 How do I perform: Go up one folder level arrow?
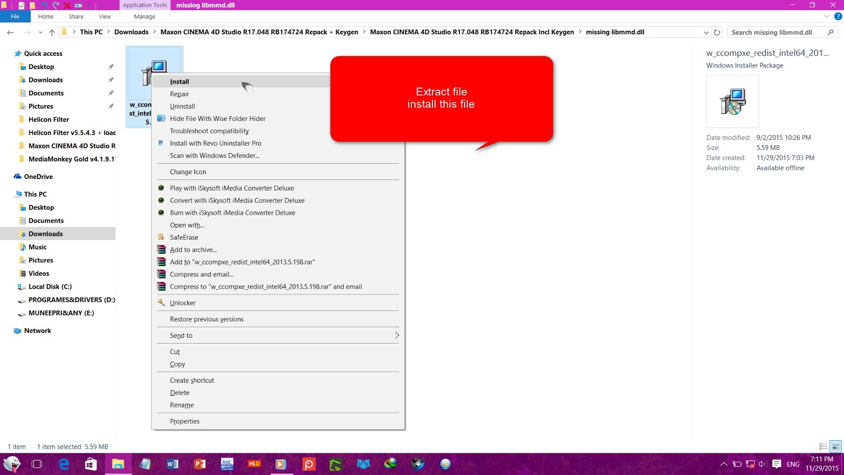tap(52, 32)
